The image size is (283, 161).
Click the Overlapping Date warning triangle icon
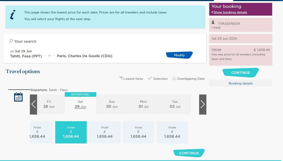pyautogui.click(x=174, y=78)
